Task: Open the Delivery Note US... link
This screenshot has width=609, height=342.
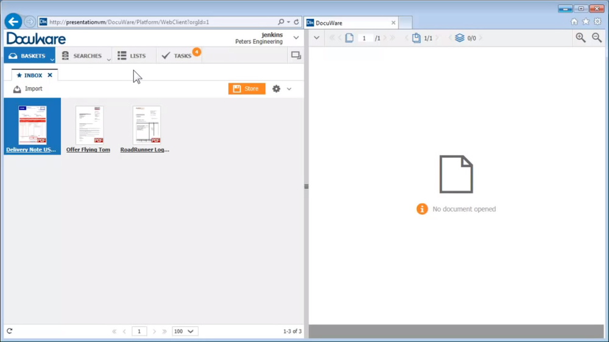Action: coord(31,150)
